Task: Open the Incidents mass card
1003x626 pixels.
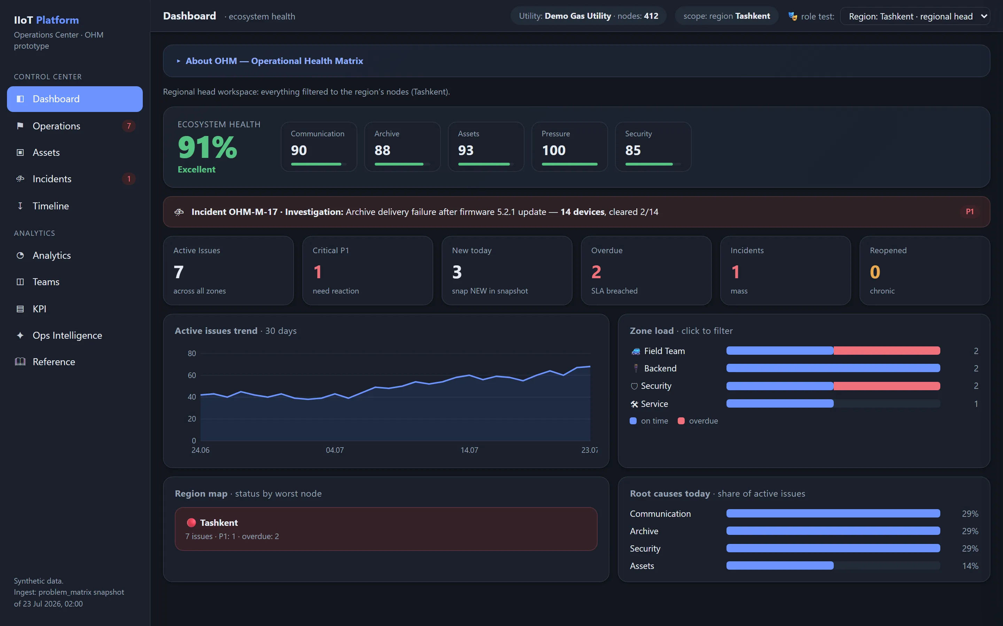Action: [x=785, y=271]
